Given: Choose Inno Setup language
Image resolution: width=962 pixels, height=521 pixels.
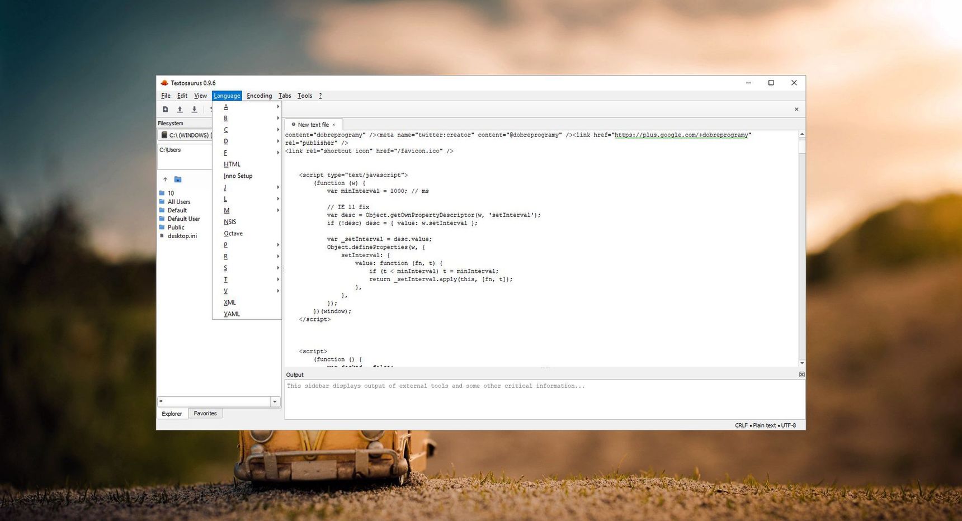Looking at the screenshot, I should pos(247,176).
